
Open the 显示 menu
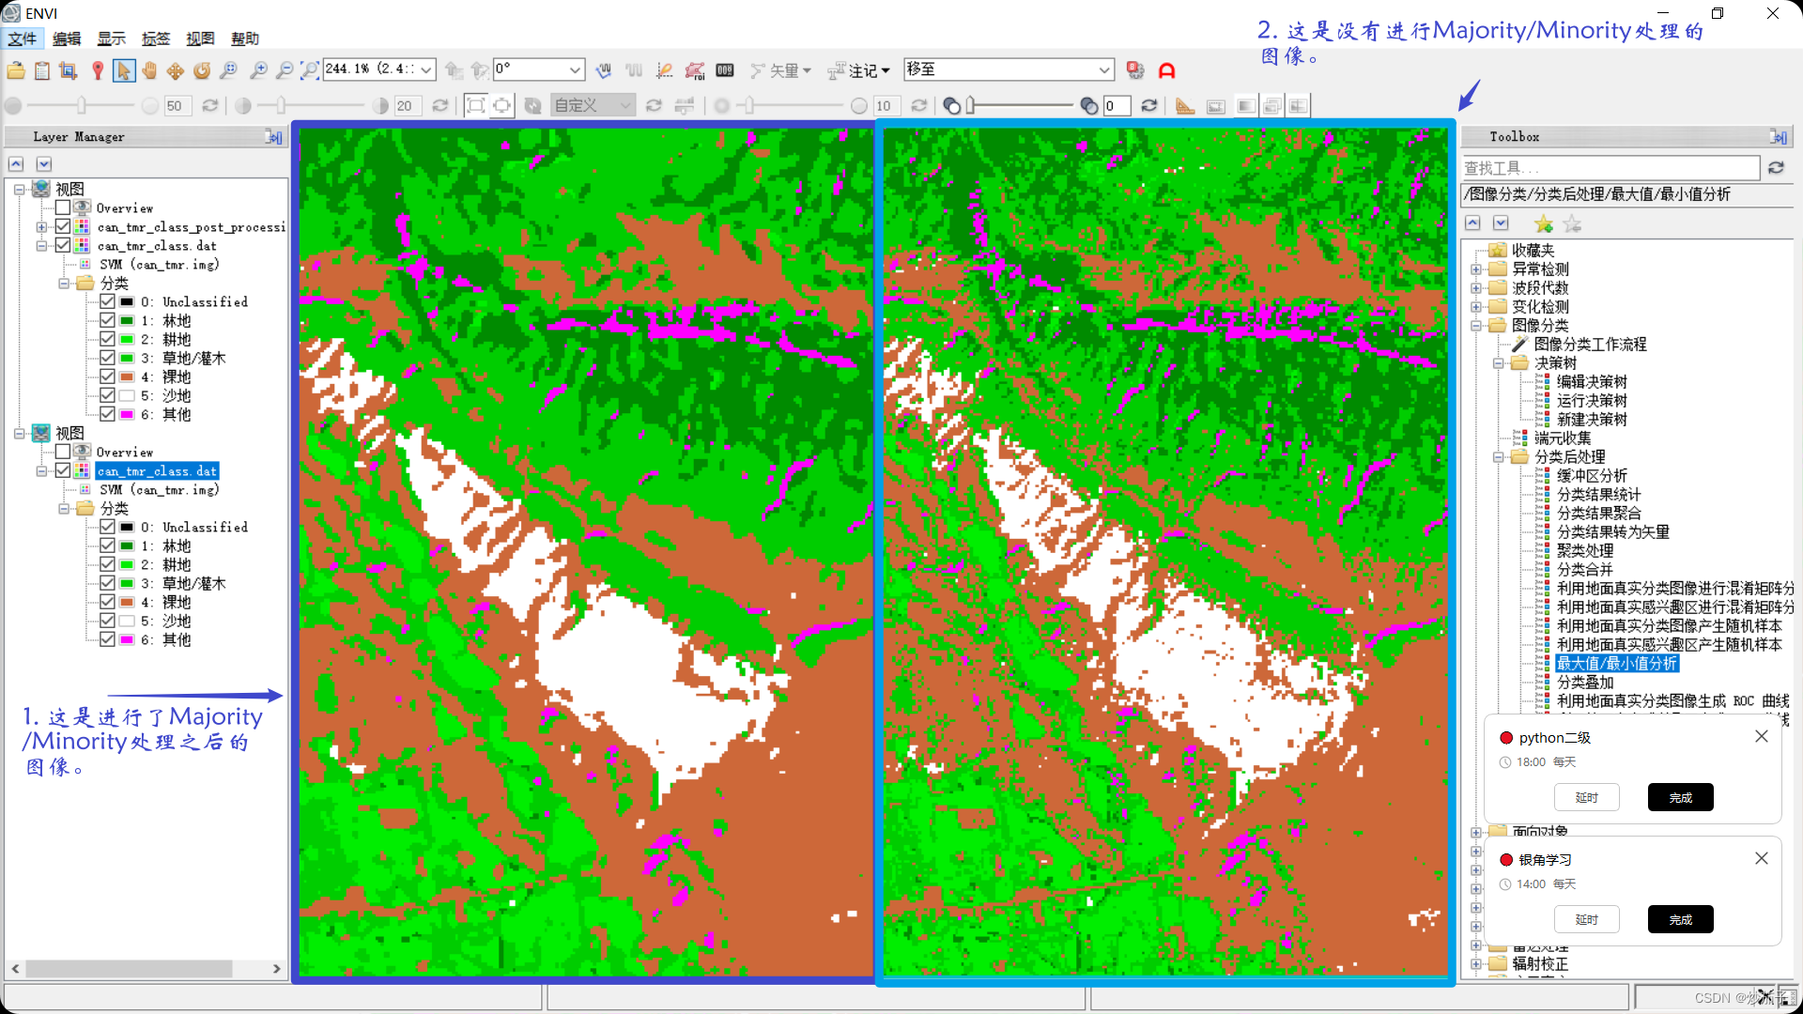pos(111,38)
